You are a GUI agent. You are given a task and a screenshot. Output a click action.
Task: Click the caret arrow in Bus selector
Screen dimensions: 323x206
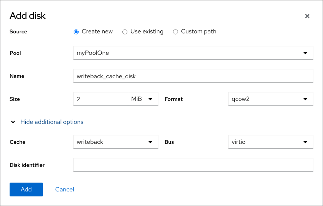pos(305,142)
